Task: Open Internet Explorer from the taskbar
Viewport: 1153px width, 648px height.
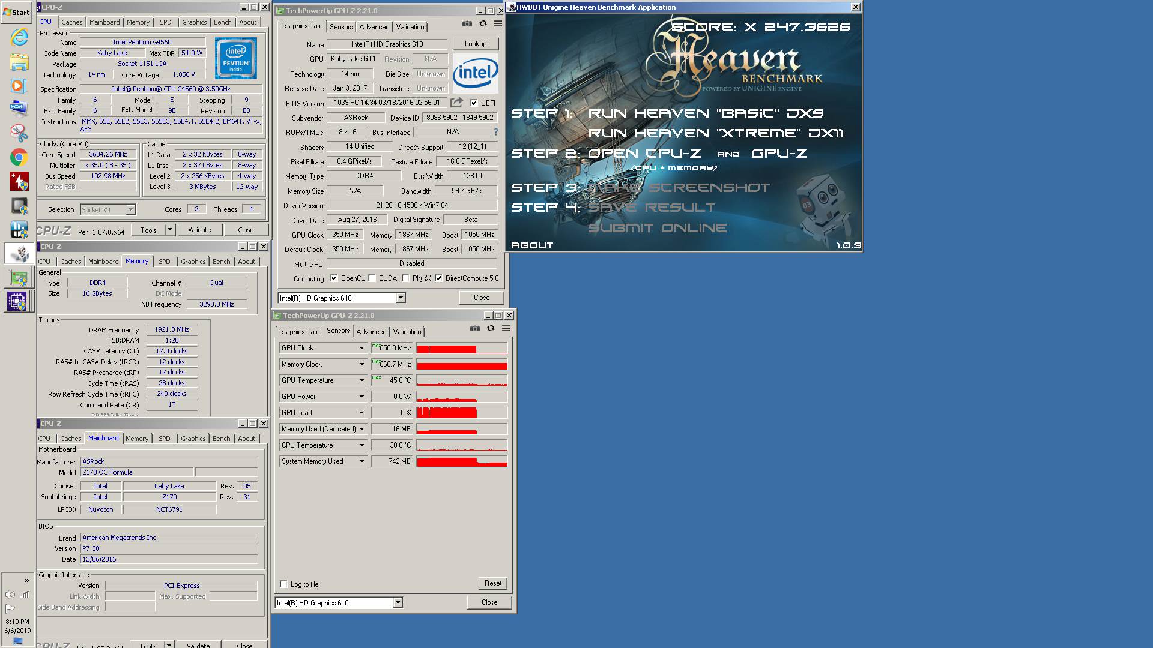Action: (x=19, y=37)
